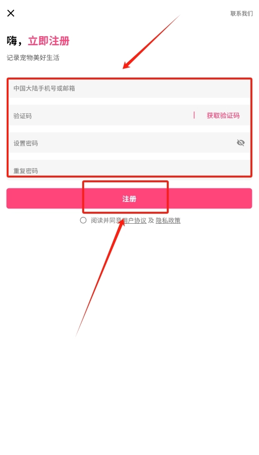Screen dimensions: 259x455
Task: Check the 阅读并同意 agreement radio button
Action: point(83,220)
